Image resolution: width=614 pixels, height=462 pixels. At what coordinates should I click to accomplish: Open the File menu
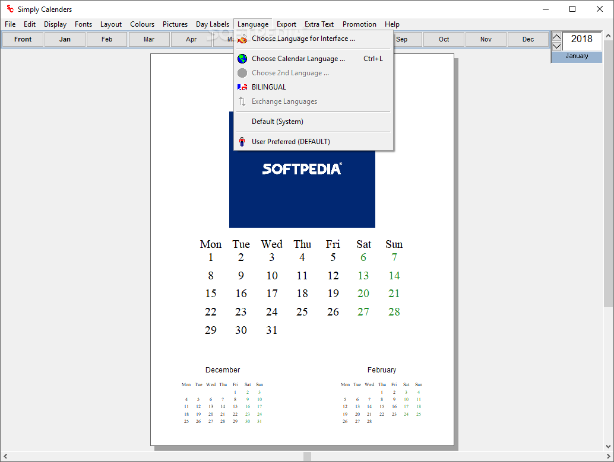10,24
